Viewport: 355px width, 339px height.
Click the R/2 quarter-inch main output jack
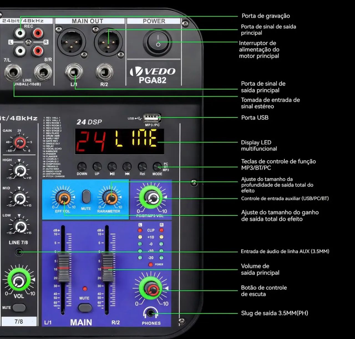pyautogui.click(x=105, y=72)
